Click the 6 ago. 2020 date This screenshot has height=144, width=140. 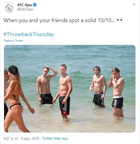click(30, 138)
